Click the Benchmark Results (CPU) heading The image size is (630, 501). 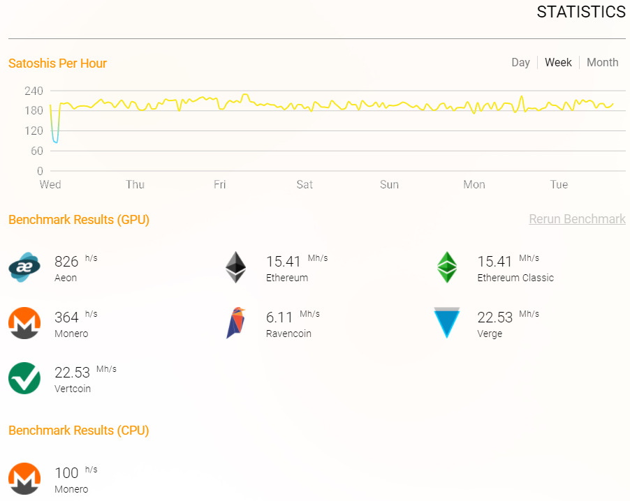tap(78, 431)
